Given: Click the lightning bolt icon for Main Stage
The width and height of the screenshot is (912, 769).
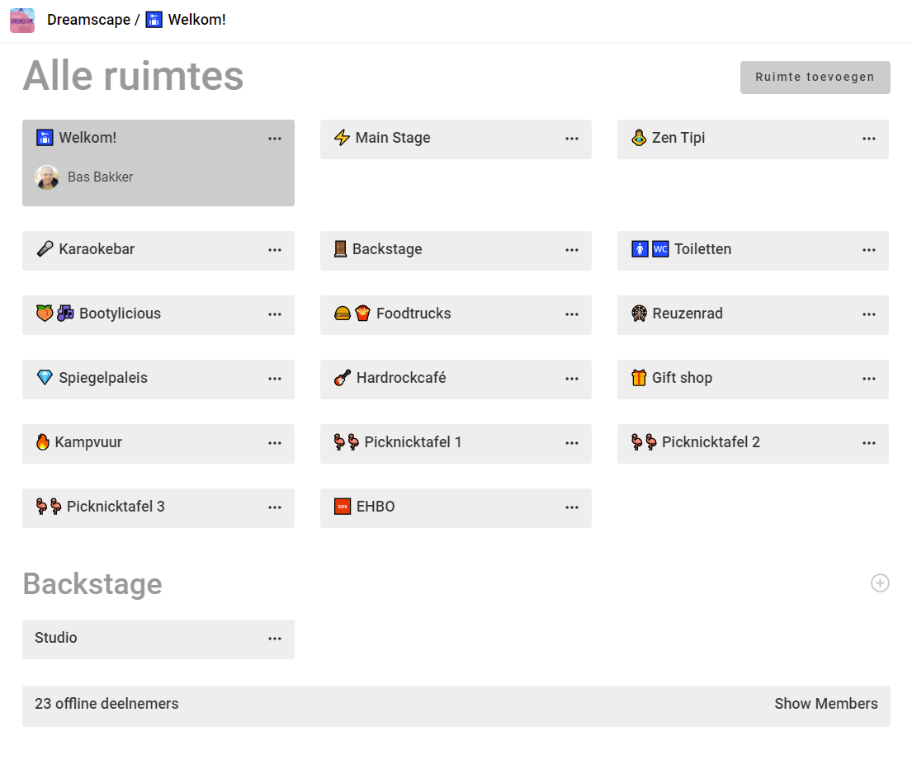Looking at the screenshot, I should click(342, 139).
